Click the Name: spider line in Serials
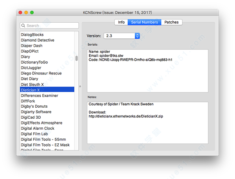 tap(99, 52)
